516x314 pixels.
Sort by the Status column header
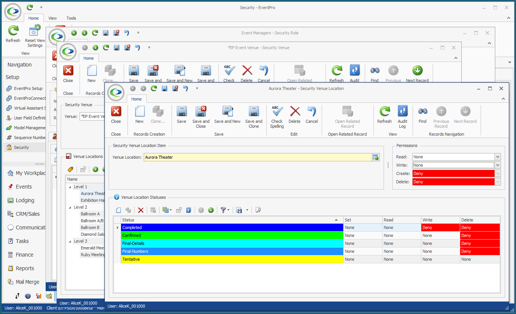(232, 220)
